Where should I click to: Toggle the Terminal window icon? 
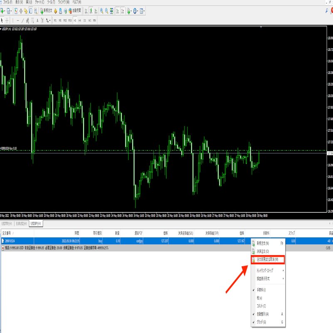[31, 11]
